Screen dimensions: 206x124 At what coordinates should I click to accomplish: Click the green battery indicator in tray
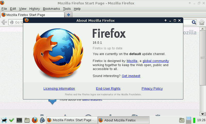coord(194,120)
